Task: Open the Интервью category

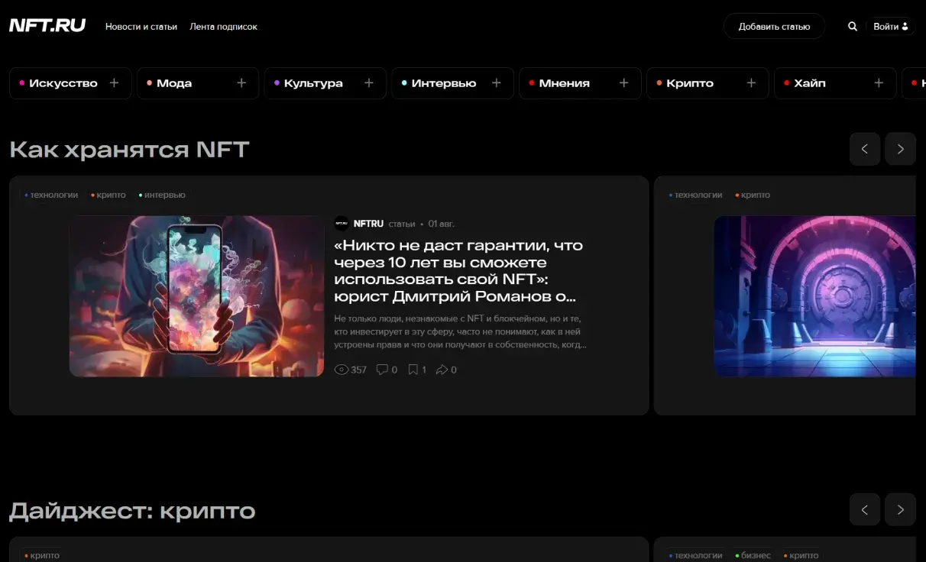Action: (x=443, y=83)
